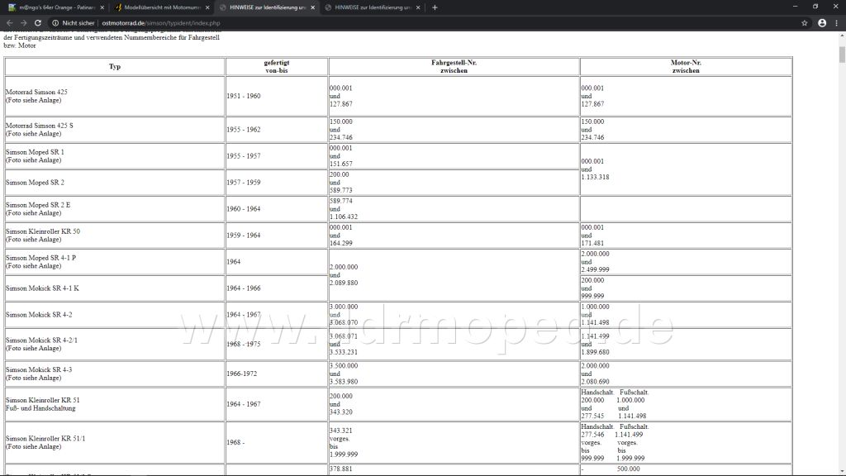Close the last 'HINWEISE zur Identifizierung' tab
The width and height of the screenshot is (846, 476).
click(417, 7)
